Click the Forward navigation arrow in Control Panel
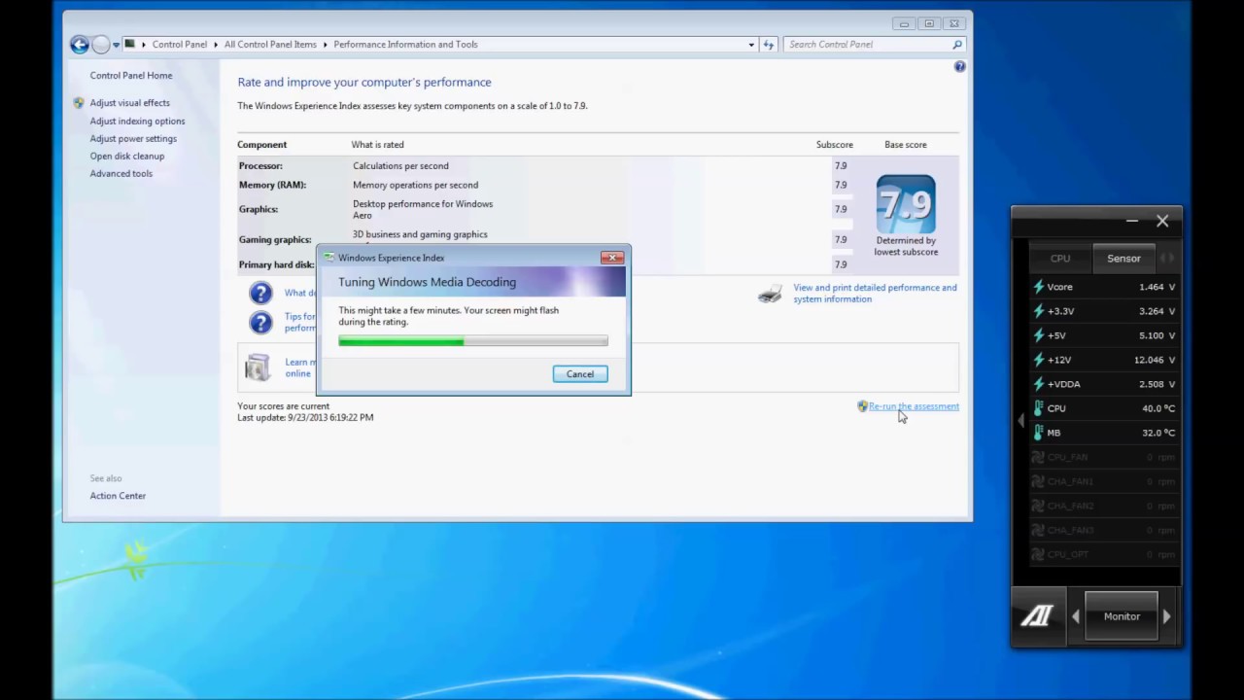 click(101, 45)
